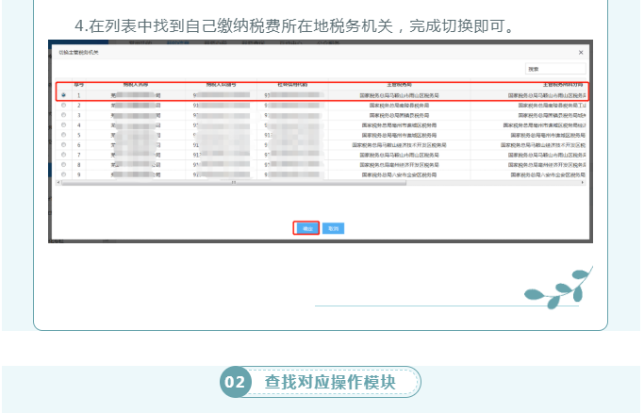The height and width of the screenshot is (413, 644).
Task: Confirm with the 确定 button
Action: (x=306, y=228)
